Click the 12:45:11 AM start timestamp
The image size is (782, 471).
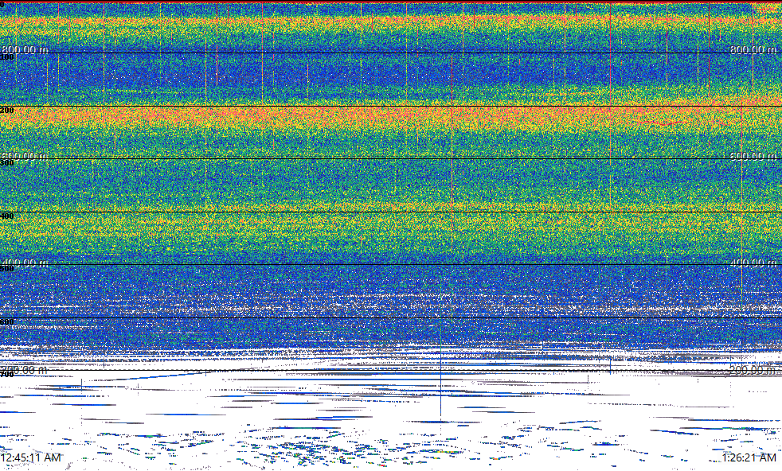[x=31, y=457]
